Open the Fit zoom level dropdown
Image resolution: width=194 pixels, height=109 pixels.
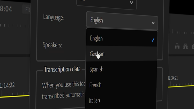[x=27, y=10]
